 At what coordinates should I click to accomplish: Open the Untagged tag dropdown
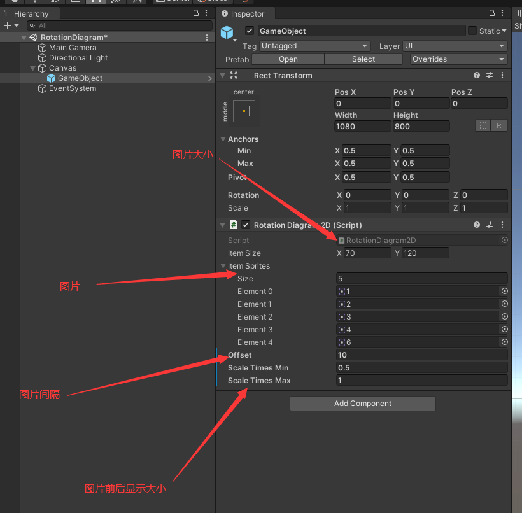314,45
